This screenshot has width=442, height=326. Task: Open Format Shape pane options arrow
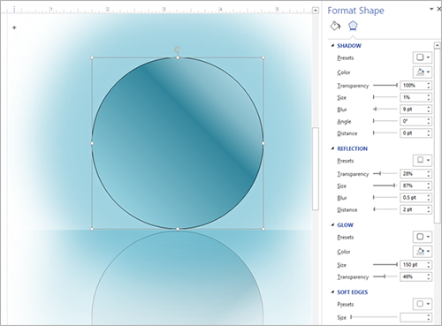point(431,9)
